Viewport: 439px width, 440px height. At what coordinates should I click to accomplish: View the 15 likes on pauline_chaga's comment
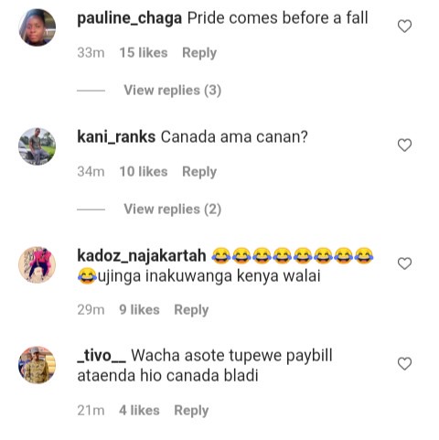[x=144, y=53]
